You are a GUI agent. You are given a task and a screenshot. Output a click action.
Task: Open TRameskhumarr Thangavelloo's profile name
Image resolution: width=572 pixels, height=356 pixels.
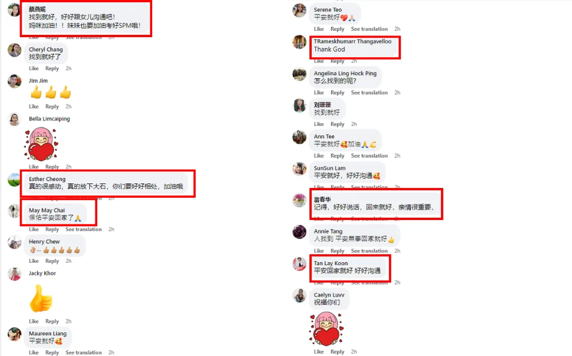pos(352,41)
